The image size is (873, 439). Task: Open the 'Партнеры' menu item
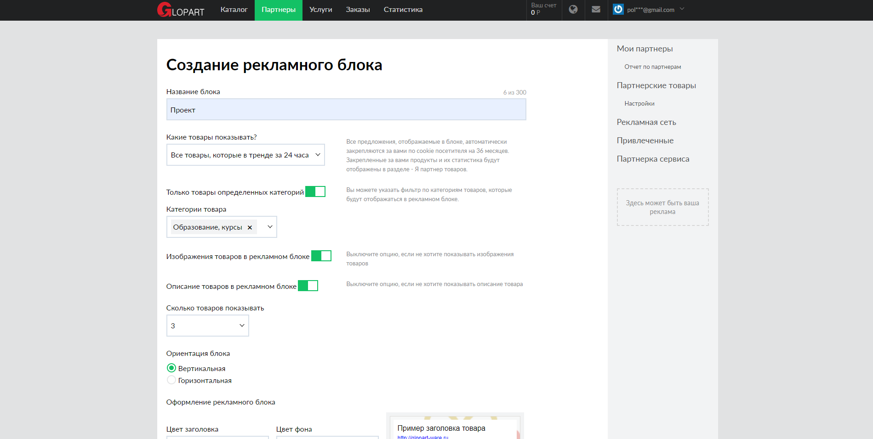[x=279, y=10]
